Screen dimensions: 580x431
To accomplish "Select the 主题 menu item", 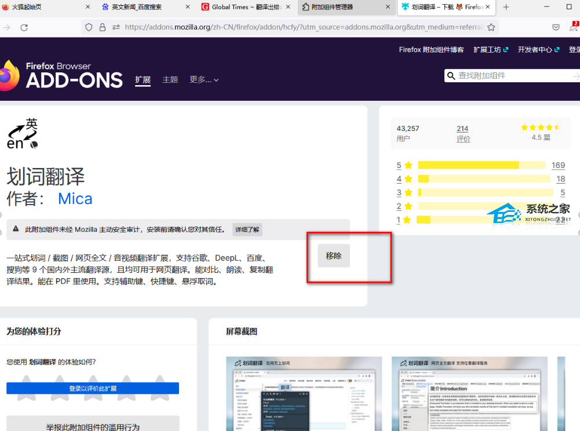I will (x=170, y=79).
